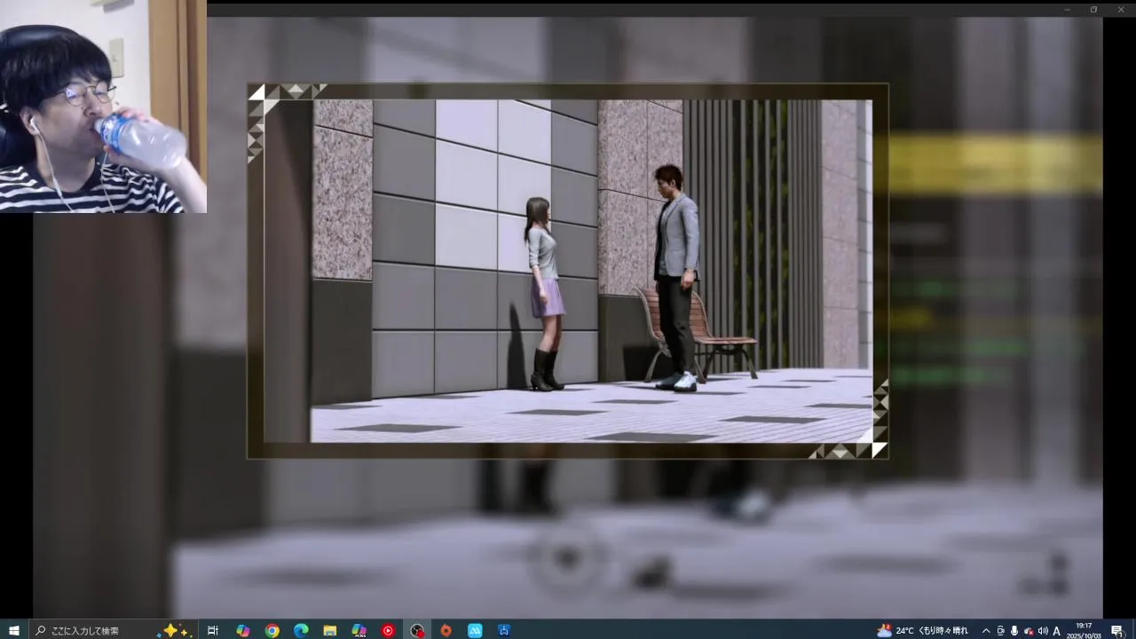
Task: Launch Google Chrome from the taskbar
Action: [x=272, y=630]
